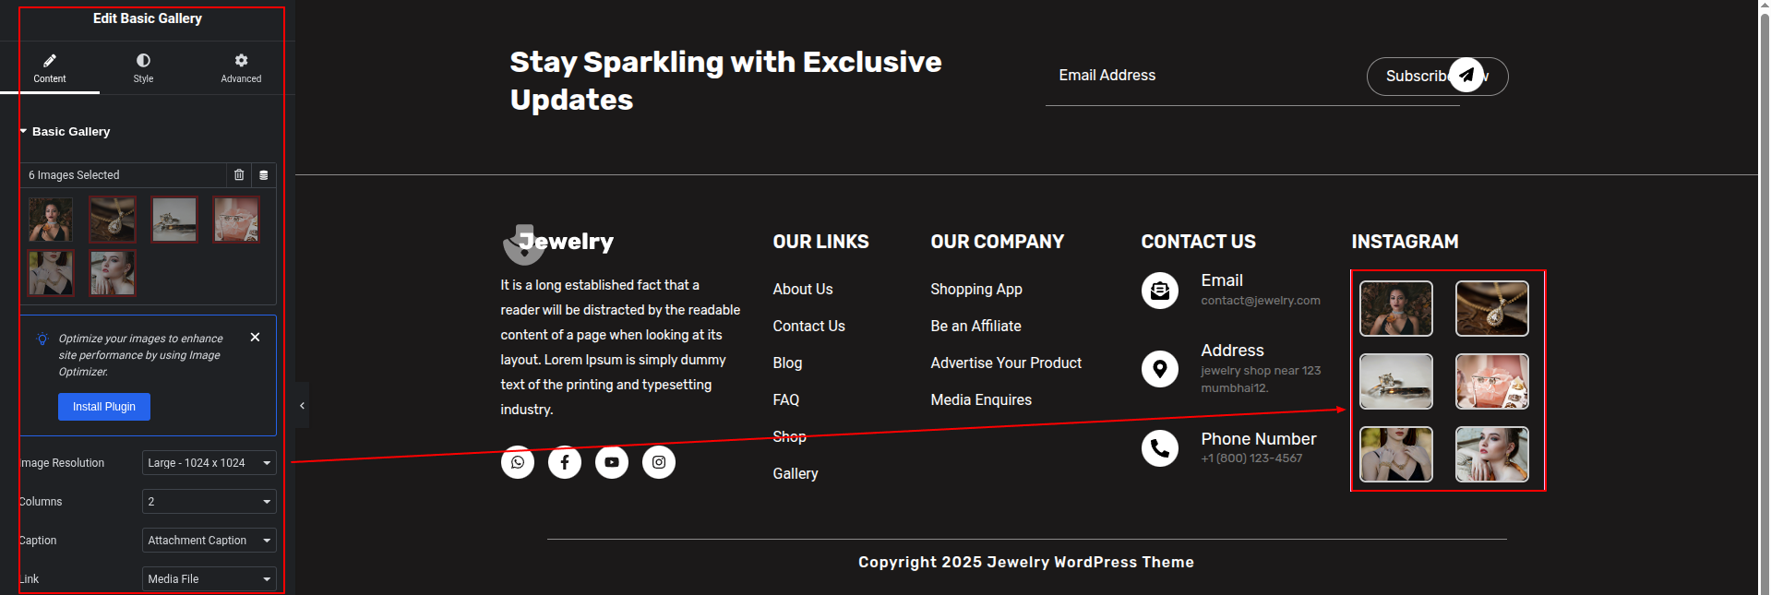Switch to the Style tab
The width and height of the screenshot is (1771, 595).
tap(143, 67)
